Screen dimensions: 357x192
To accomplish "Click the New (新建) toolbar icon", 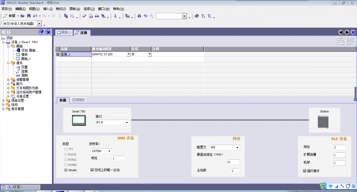I will pyautogui.click(x=9, y=16).
